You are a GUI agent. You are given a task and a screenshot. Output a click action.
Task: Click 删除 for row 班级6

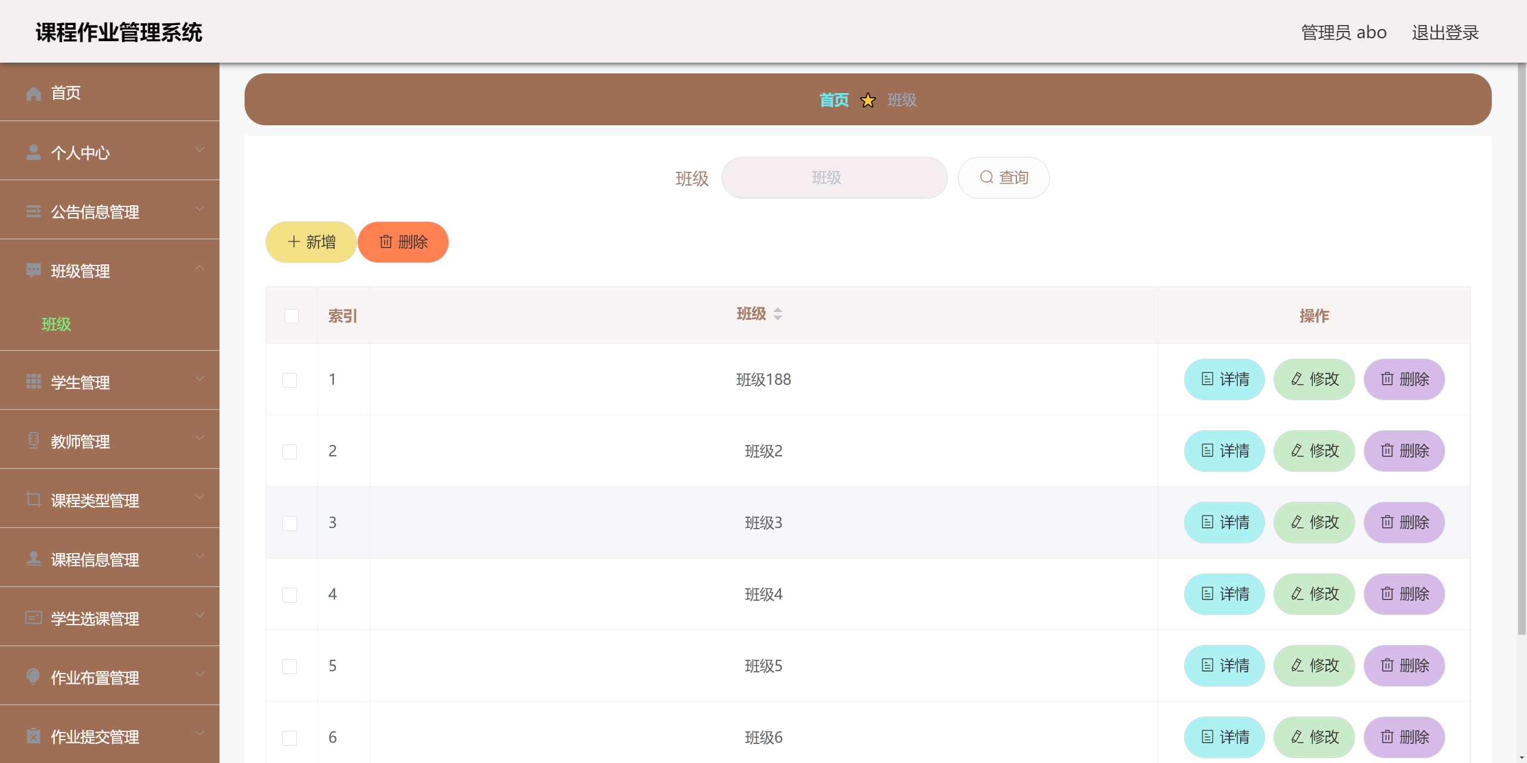coord(1404,737)
